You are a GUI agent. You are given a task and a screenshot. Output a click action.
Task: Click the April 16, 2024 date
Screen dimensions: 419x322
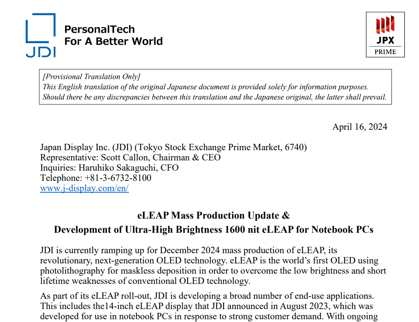pos(359,127)
